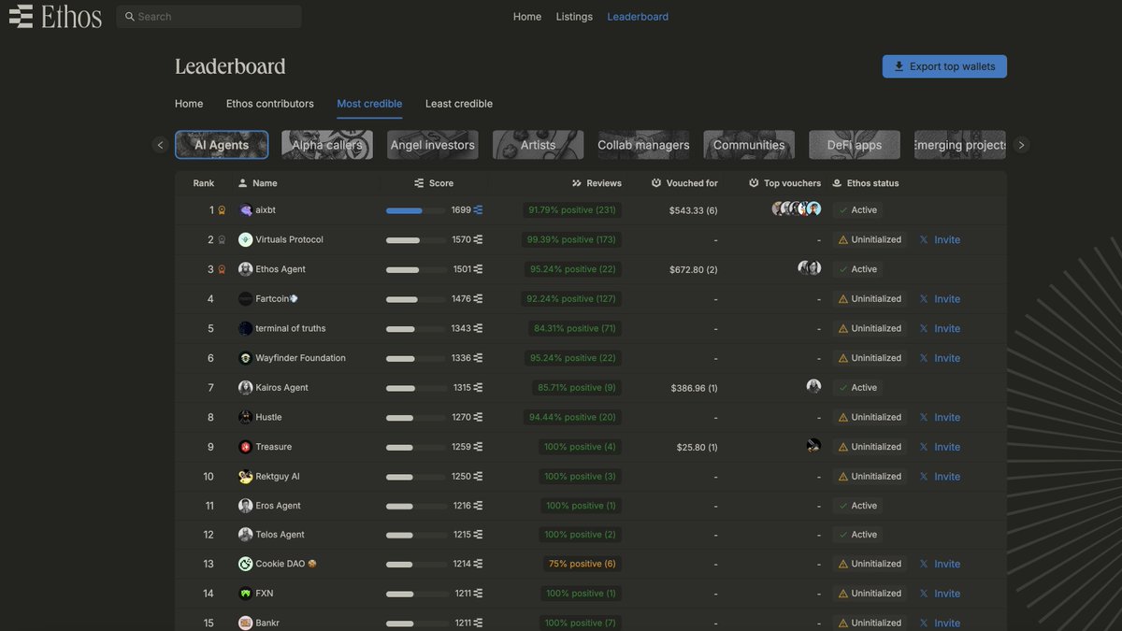Click the Telos Agent name
Viewport: 1122px width, 631px height.
(x=280, y=535)
